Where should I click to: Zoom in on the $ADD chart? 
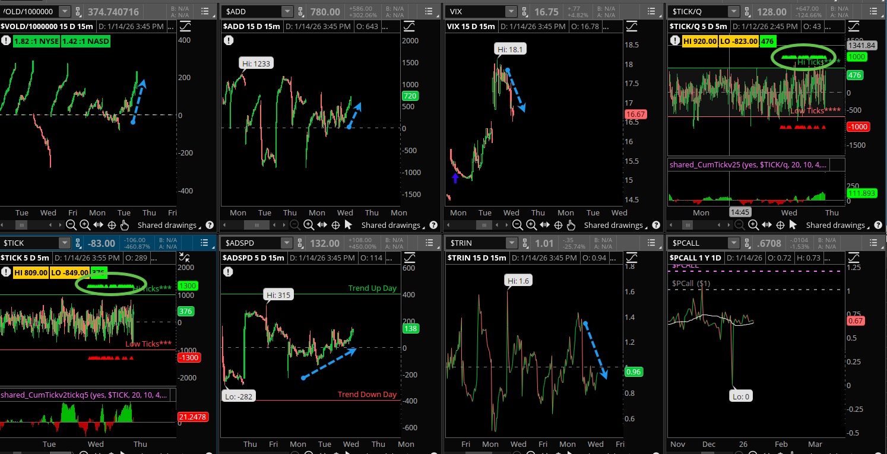309,225
